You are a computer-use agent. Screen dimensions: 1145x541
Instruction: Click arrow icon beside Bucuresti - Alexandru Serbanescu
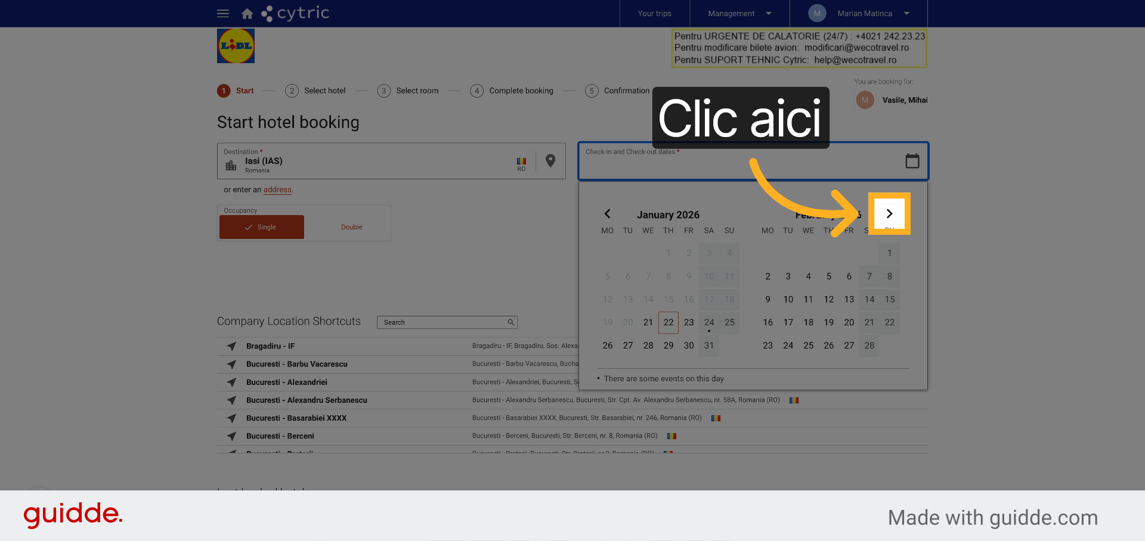(231, 400)
